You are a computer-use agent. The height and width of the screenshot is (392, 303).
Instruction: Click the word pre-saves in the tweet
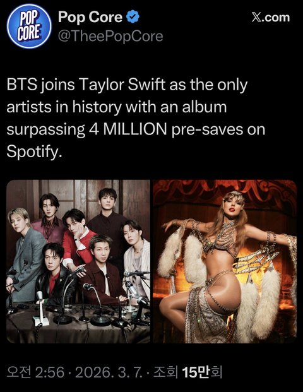point(207,130)
